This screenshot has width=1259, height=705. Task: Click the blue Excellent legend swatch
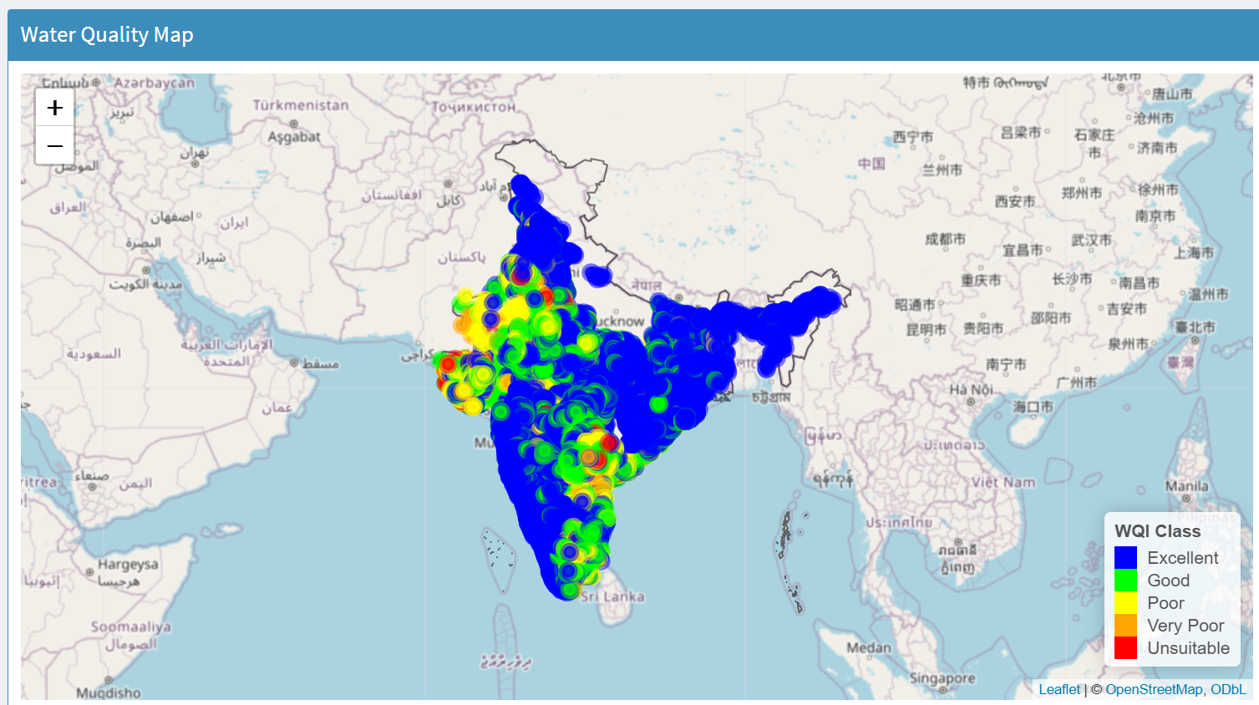(x=1125, y=557)
